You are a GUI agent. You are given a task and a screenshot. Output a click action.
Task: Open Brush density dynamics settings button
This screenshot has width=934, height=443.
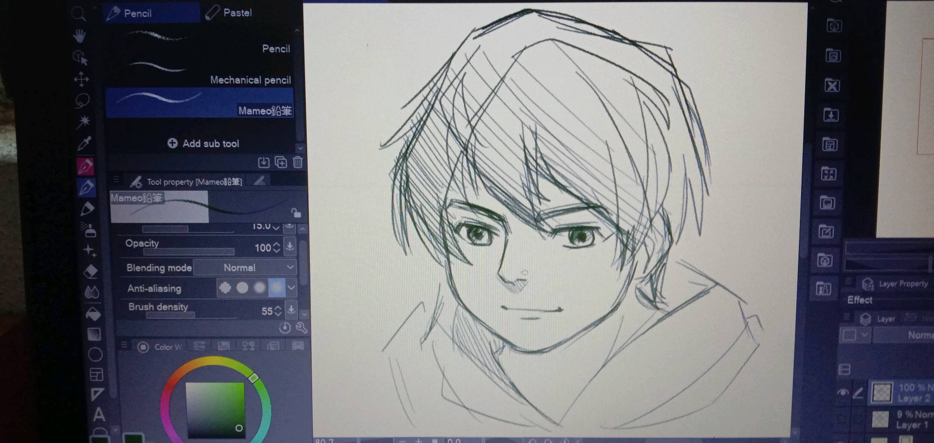pos(292,310)
